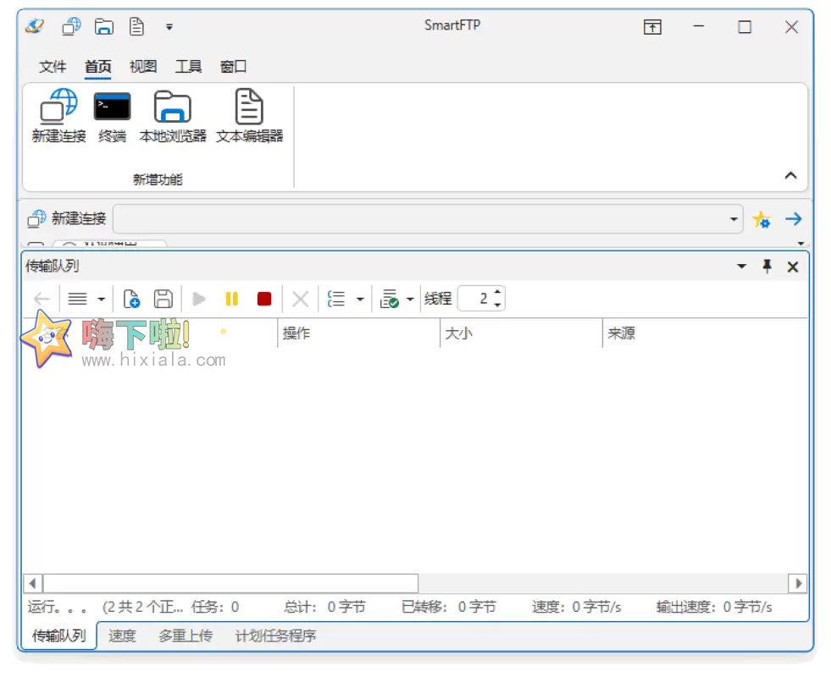This screenshot has width=831, height=677.
Task: Click the right arrow of the horizontal scrollbar
Action: (799, 582)
